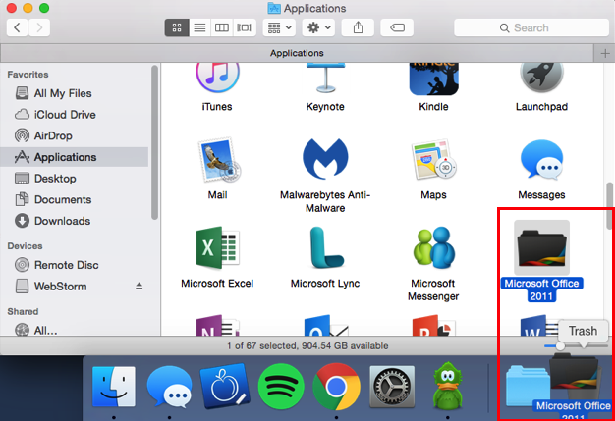Eject the WebStorm volume
Screen dimensions: 615x421
click(x=139, y=287)
